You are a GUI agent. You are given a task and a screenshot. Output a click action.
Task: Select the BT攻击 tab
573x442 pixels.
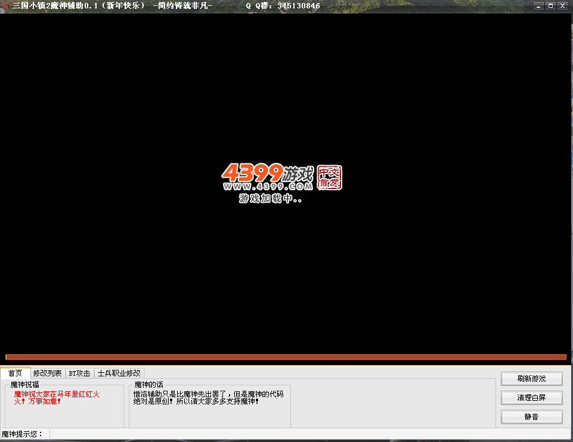click(80, 373)
